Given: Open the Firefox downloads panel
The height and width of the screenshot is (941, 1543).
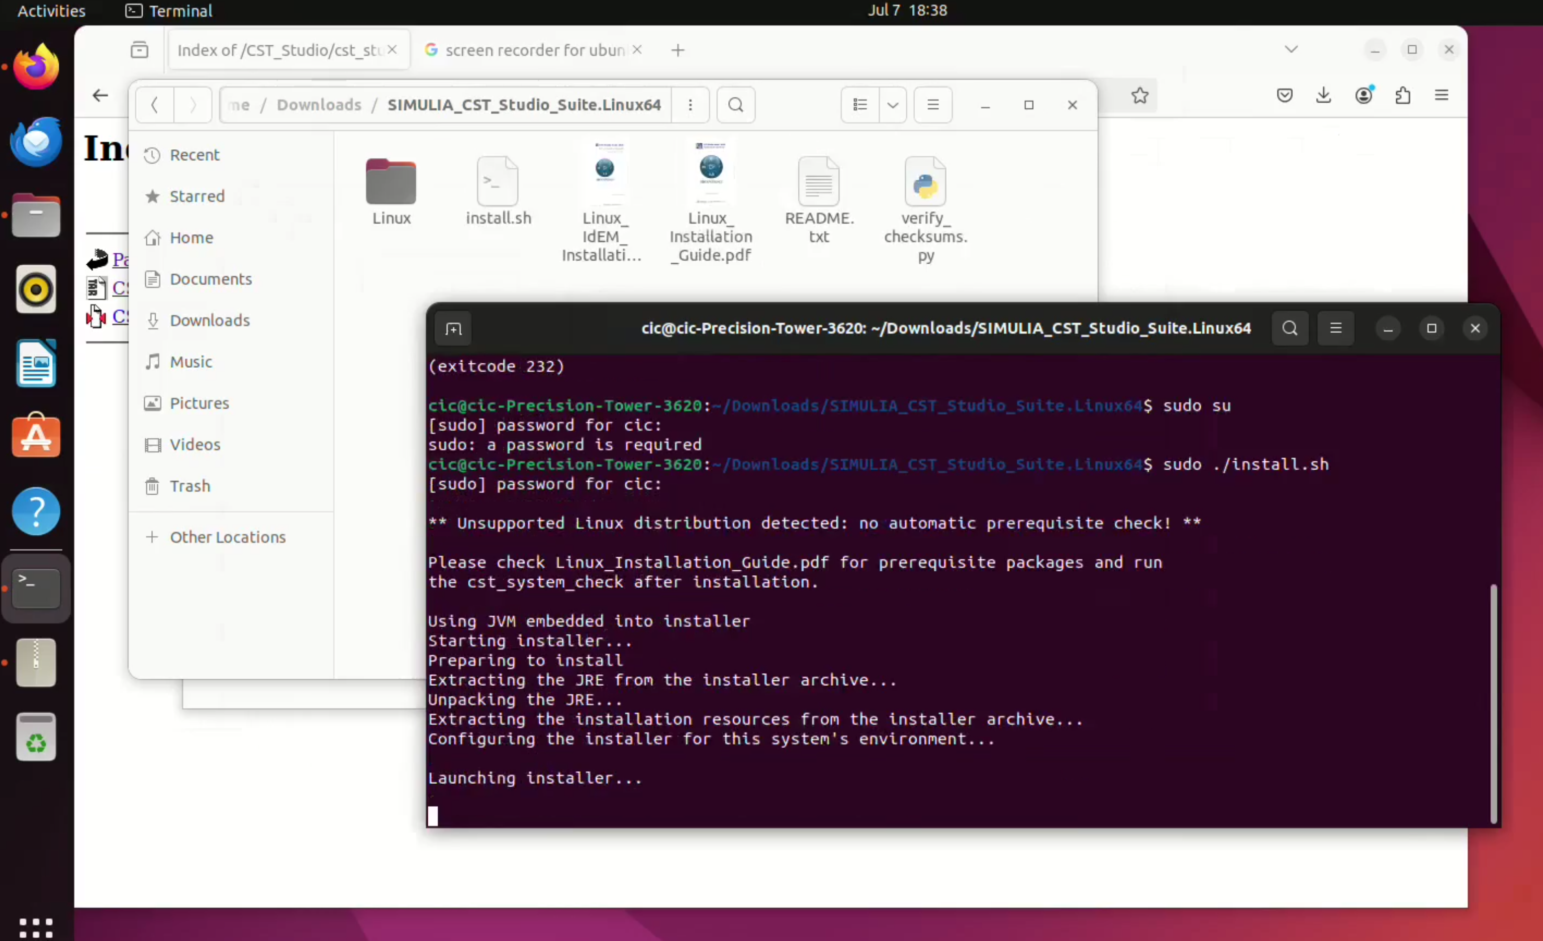Looking at the screenshot, I should pos(1323,95).
